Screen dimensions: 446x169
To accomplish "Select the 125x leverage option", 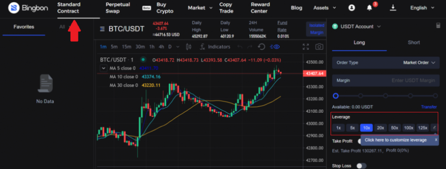I will (x=422, y=128).
